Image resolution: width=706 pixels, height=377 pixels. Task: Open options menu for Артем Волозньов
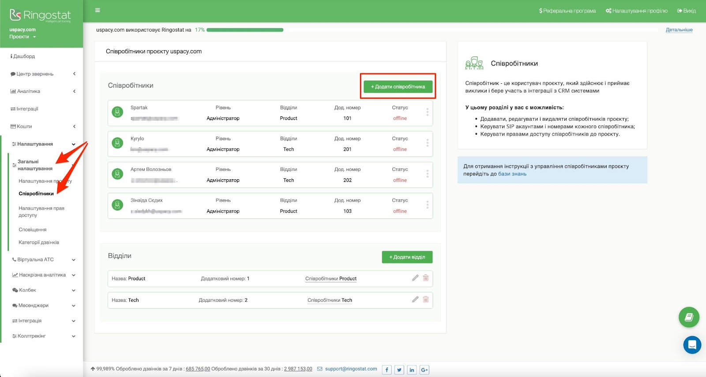tap(427, 174)
